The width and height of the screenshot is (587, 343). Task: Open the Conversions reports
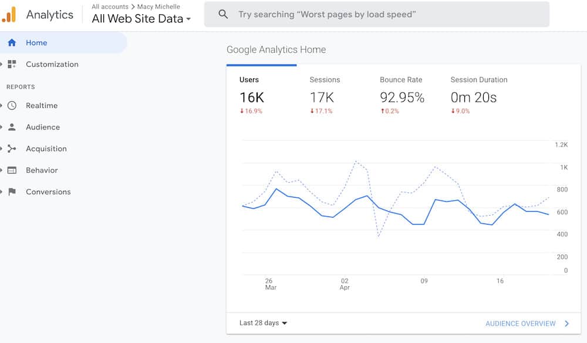[48, 192]
